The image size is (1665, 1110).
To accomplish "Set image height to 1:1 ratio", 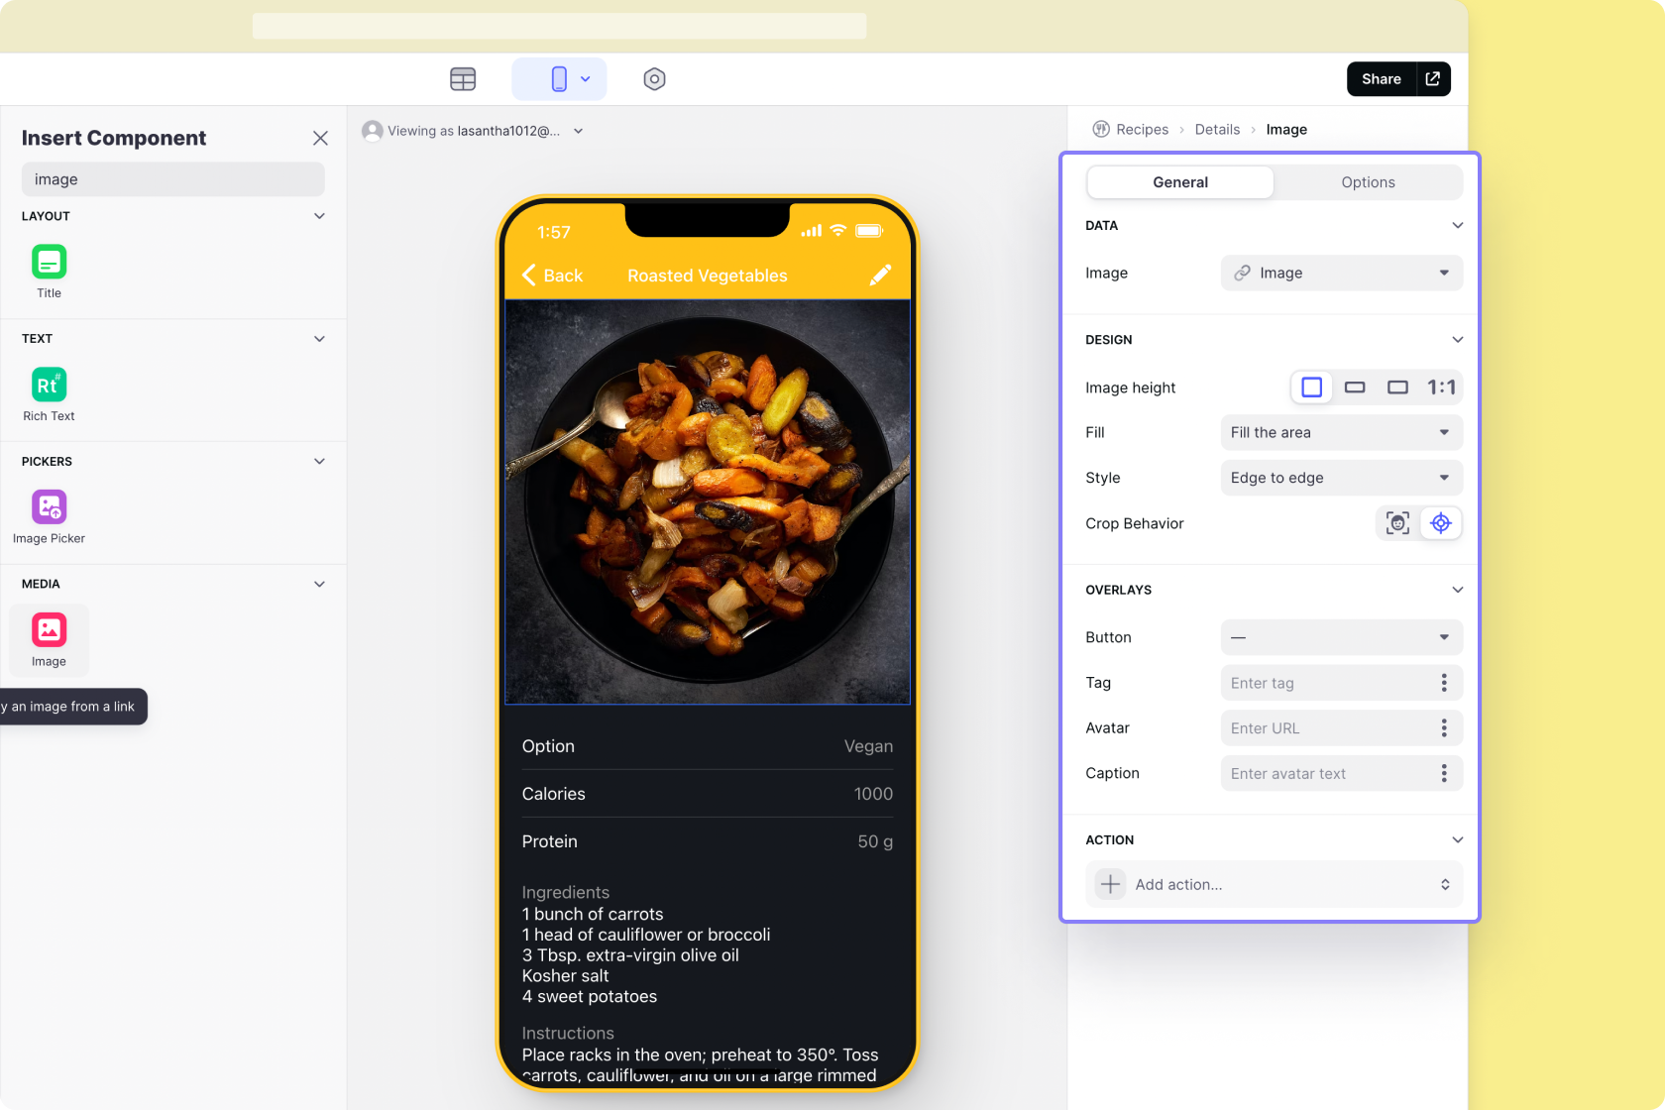I will (1441, 388).
